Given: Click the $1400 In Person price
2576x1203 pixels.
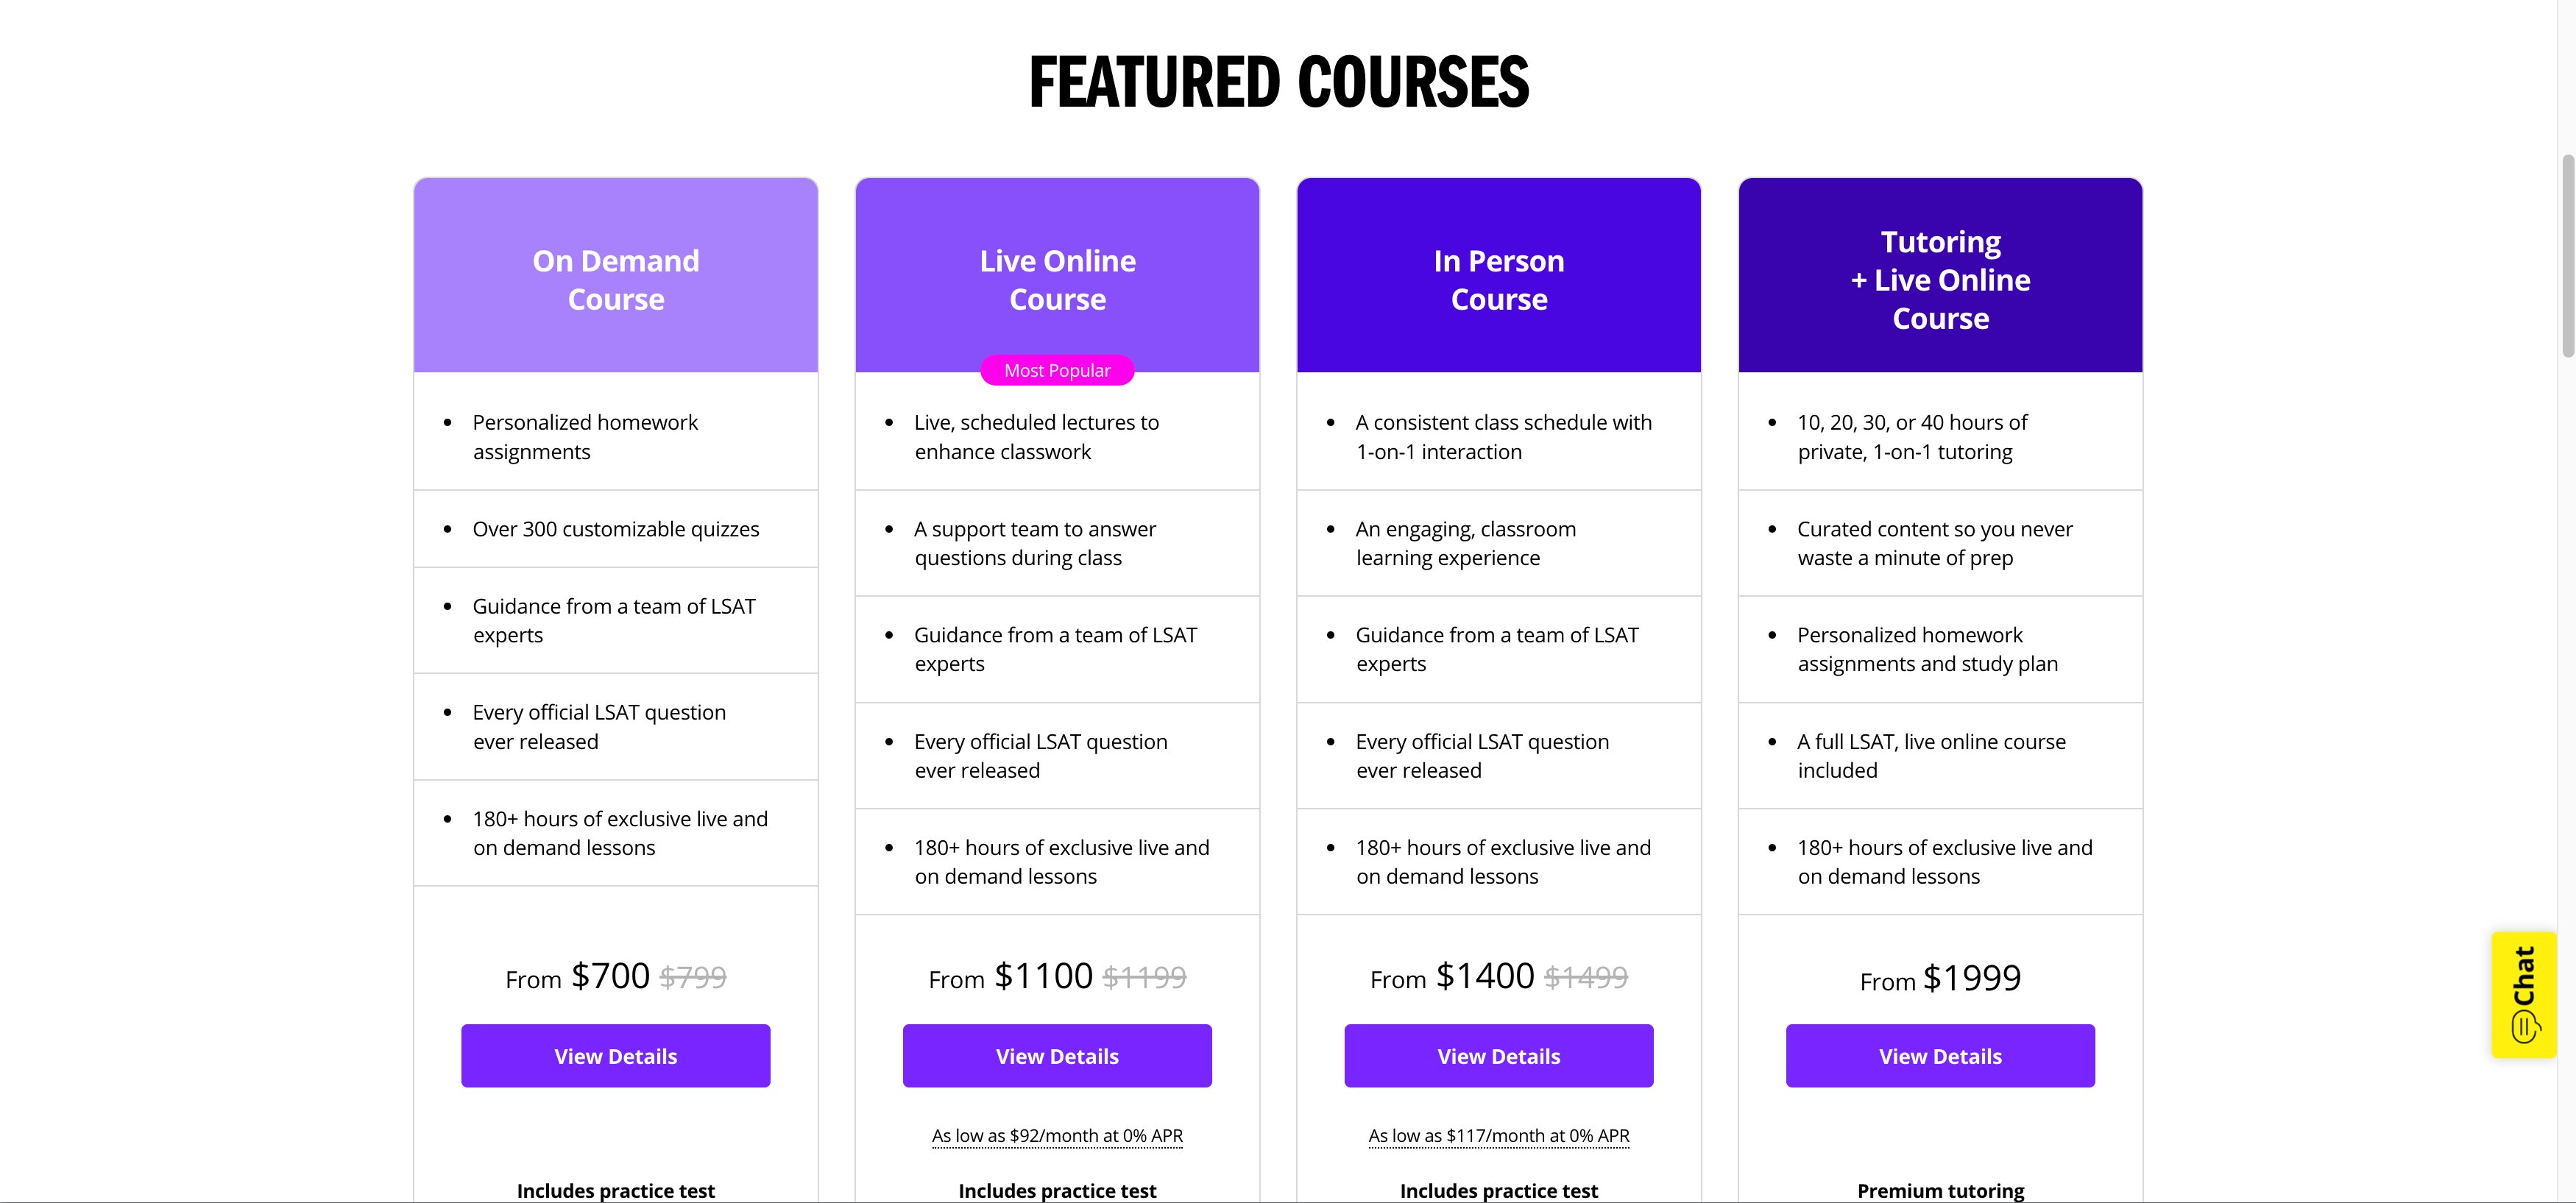Looking at the screenshot, I should pyautogui.click(x=1484, y=976).
